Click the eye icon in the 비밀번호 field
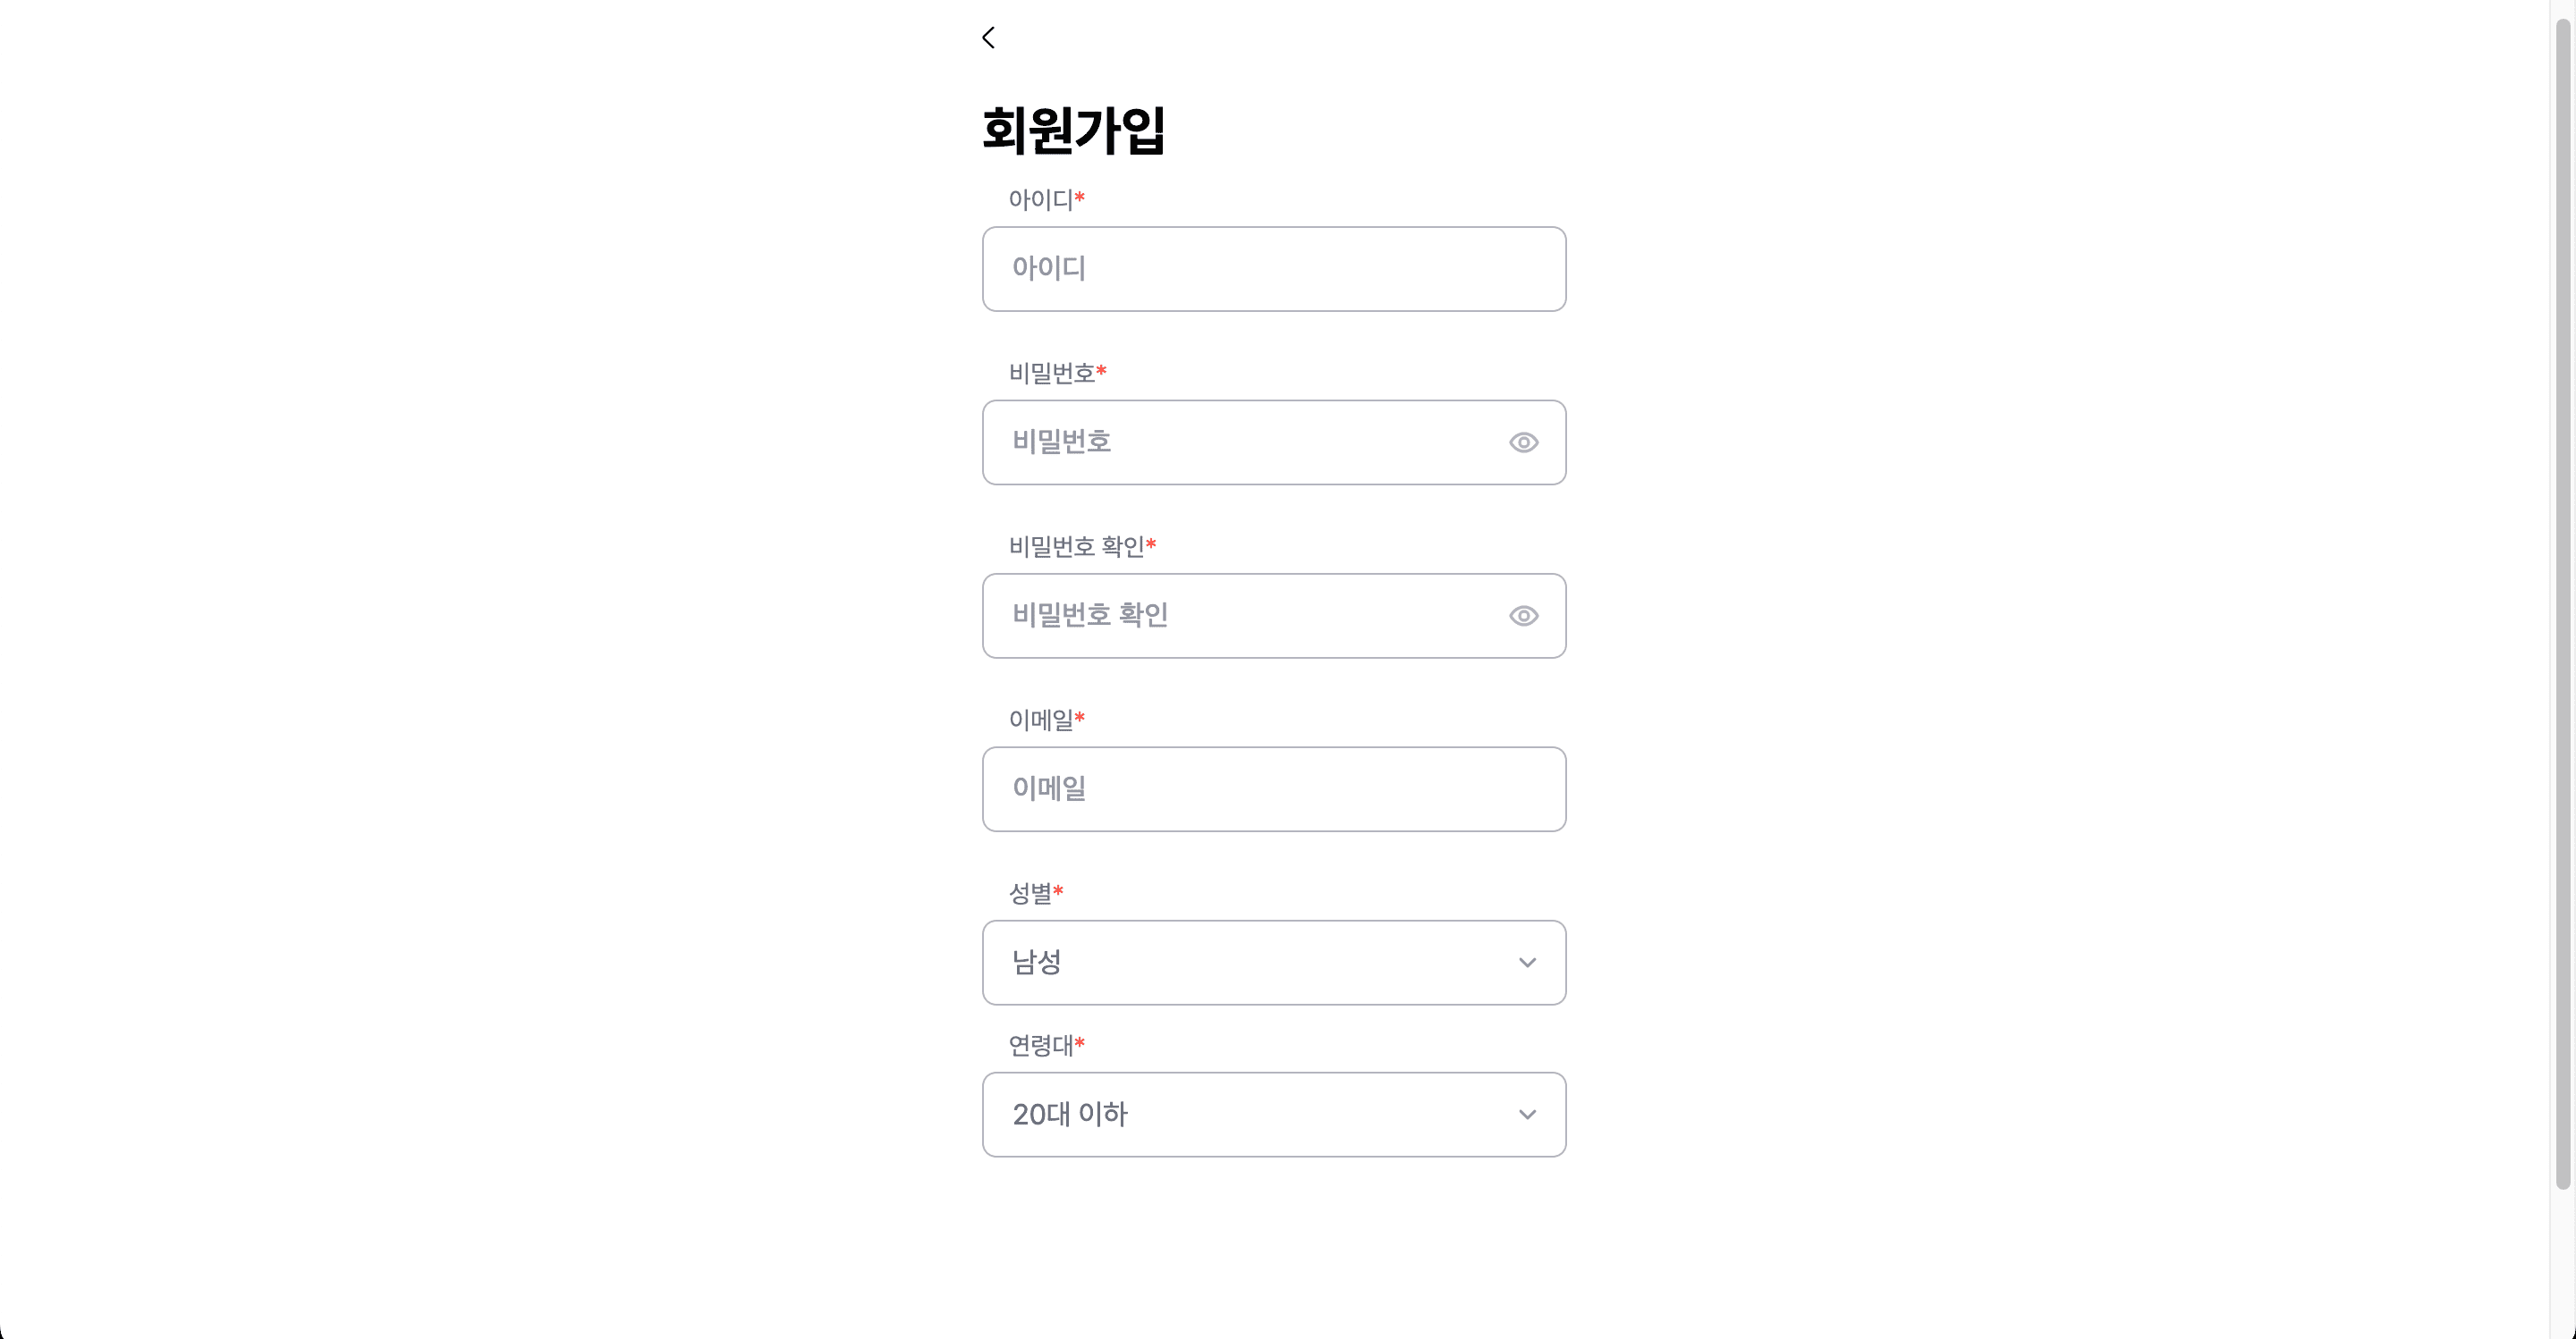Viewport: 2576px width, 1339px height. (1523, 442)
